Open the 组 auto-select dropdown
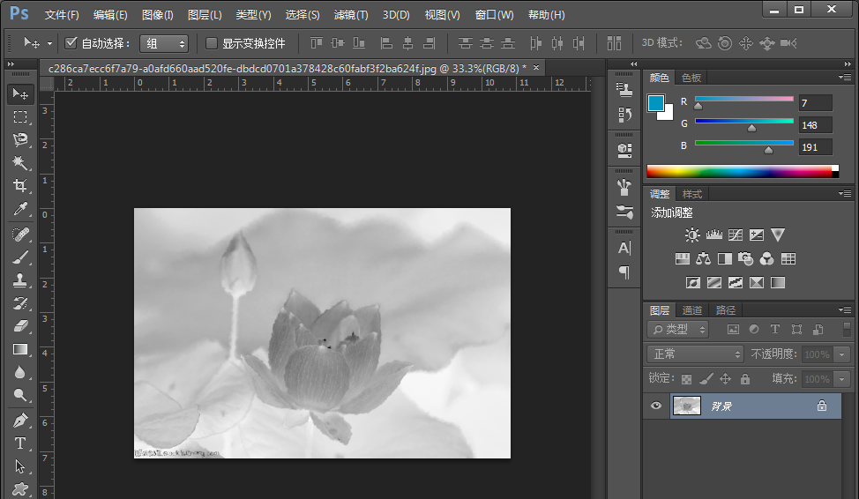 [165, 43]
